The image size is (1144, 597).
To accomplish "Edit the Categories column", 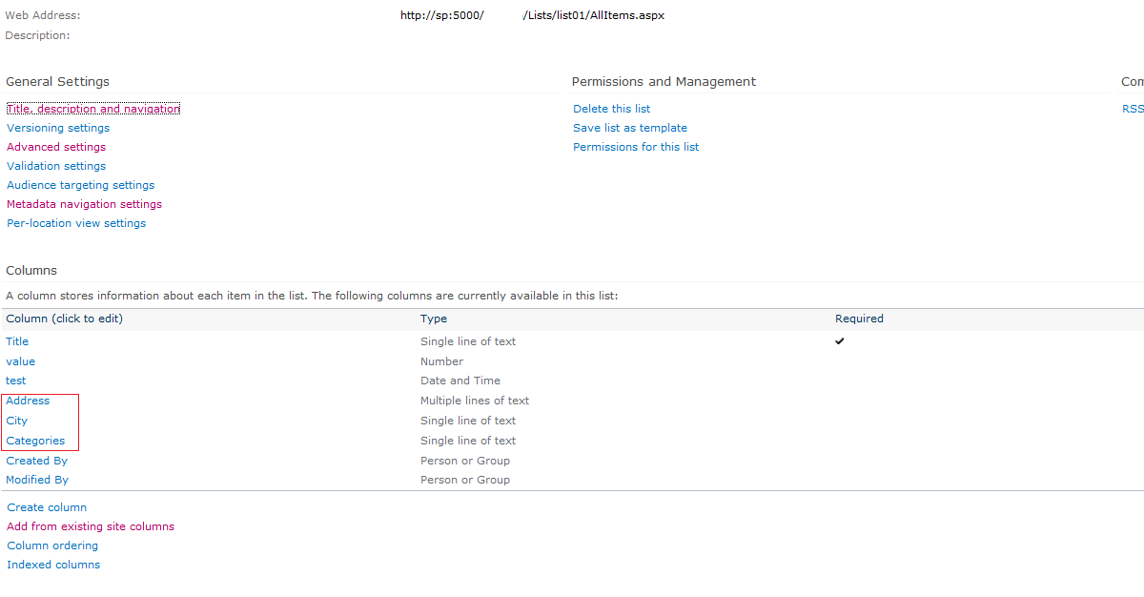I will (35, 441).
